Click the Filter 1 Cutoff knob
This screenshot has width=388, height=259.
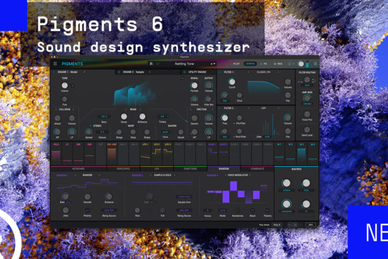[x=232, y=81]
